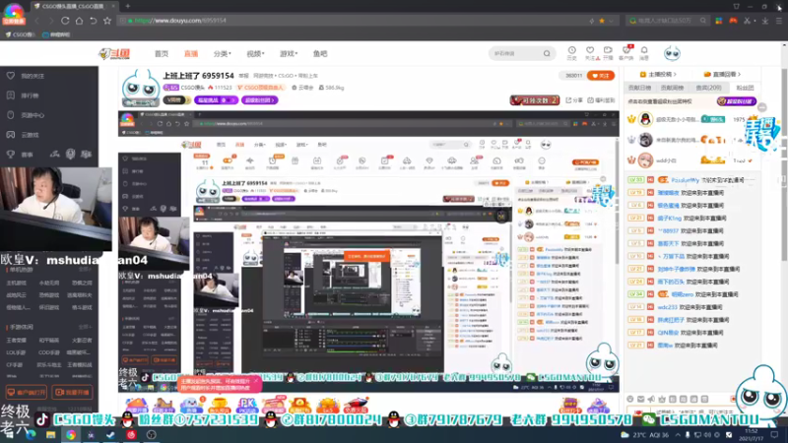The width and height of the screenshot is (788, 443).
Task: Click the purple 福星挑战 pill
Action: click(x=216, y=100)
